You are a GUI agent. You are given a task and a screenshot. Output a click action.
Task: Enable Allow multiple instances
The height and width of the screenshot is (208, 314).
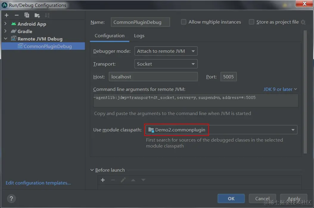pos(184,22)
